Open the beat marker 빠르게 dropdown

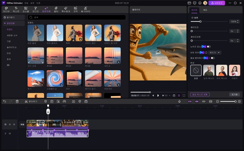215,53
